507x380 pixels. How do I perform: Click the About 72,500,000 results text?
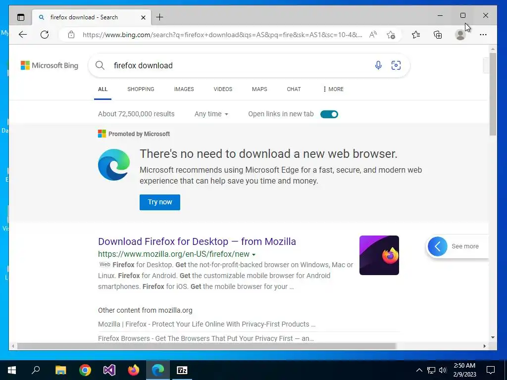coord(136,114)
